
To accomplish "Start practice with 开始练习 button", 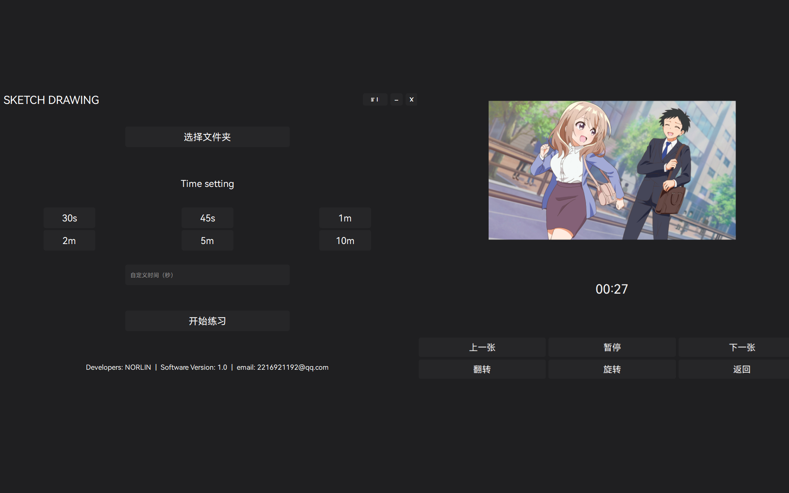I will pos(208,321).
